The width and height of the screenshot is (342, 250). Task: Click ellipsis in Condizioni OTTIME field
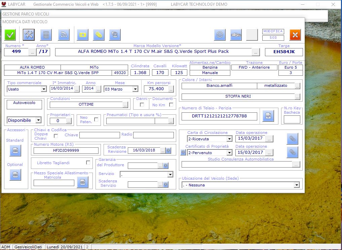[125, 105]
